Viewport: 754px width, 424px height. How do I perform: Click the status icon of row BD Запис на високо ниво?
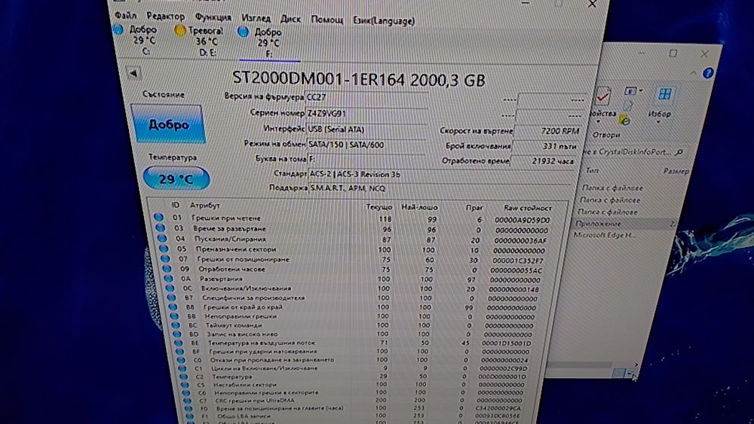coord(177,334)
